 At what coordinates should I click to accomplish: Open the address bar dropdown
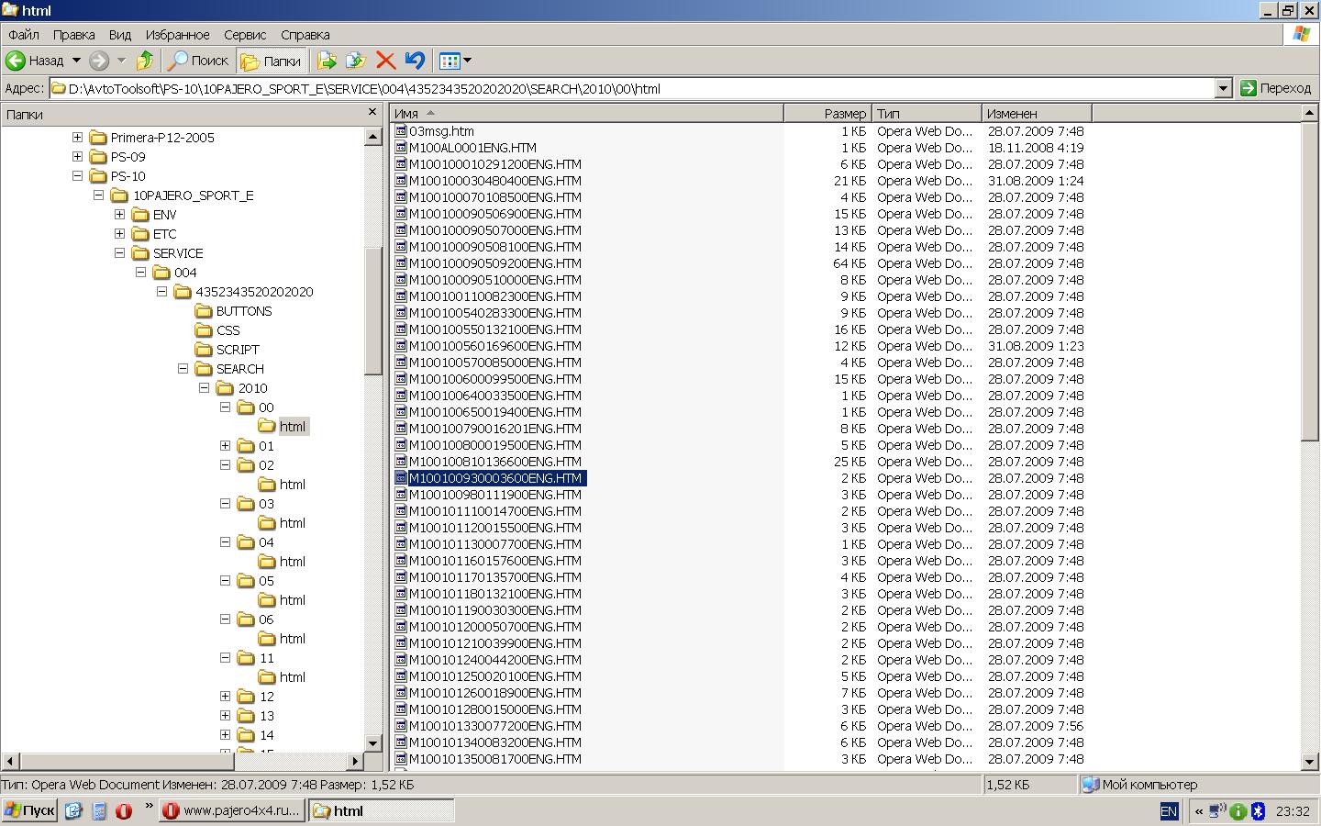1222,88
